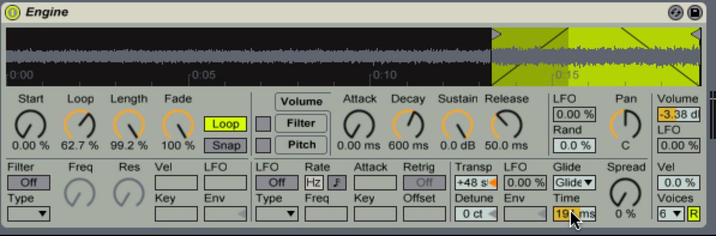The height and width of the screenshot is (236, 716).
Task: Enable the Filter envelope checkbox square
Action: (x=263, y=123)
